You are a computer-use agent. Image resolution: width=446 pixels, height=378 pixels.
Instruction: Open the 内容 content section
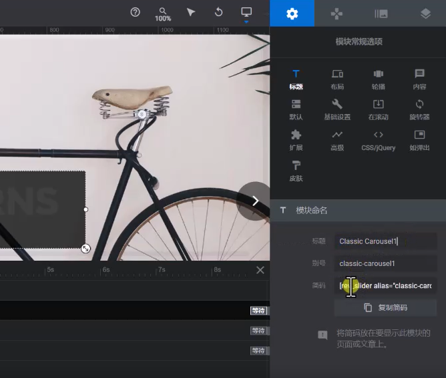pos(419,79)
